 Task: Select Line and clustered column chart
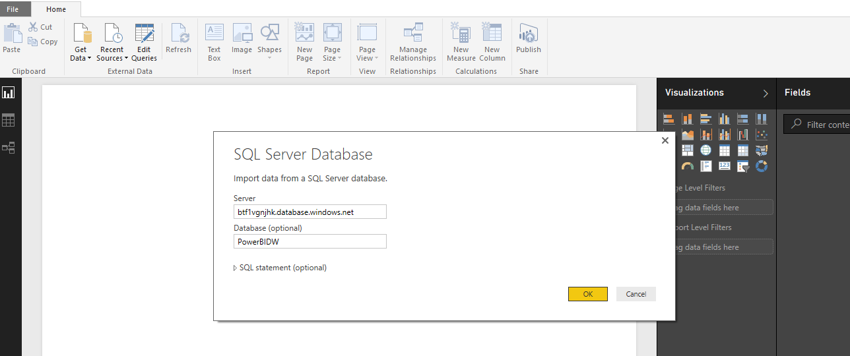point(725,134)
